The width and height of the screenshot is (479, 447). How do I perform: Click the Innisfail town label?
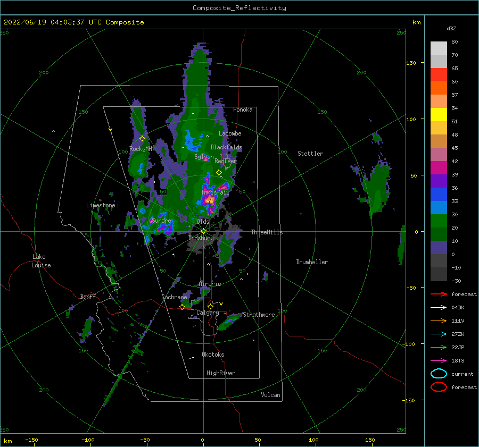click(x=215, y=192)
